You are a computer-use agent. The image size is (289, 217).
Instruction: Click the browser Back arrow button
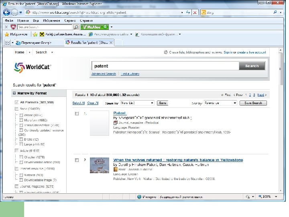6,12
